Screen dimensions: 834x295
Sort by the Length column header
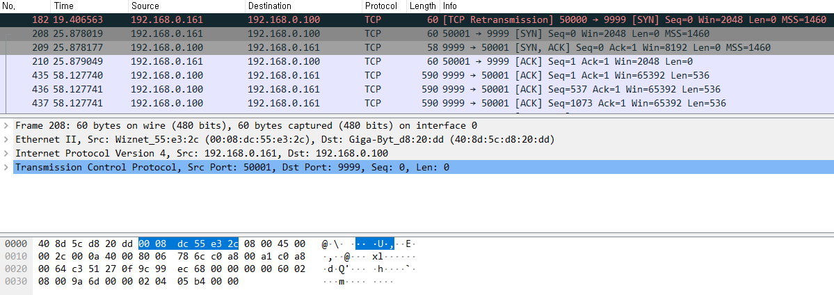coord(423,6)
